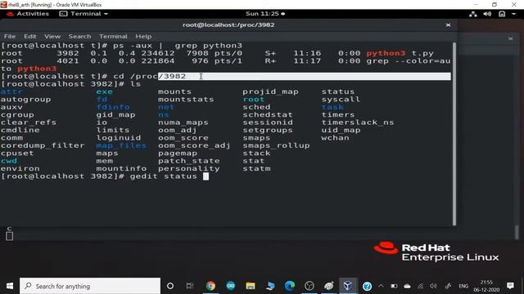Click the 'syscall' entry in listing

click(x=341, y=99)
